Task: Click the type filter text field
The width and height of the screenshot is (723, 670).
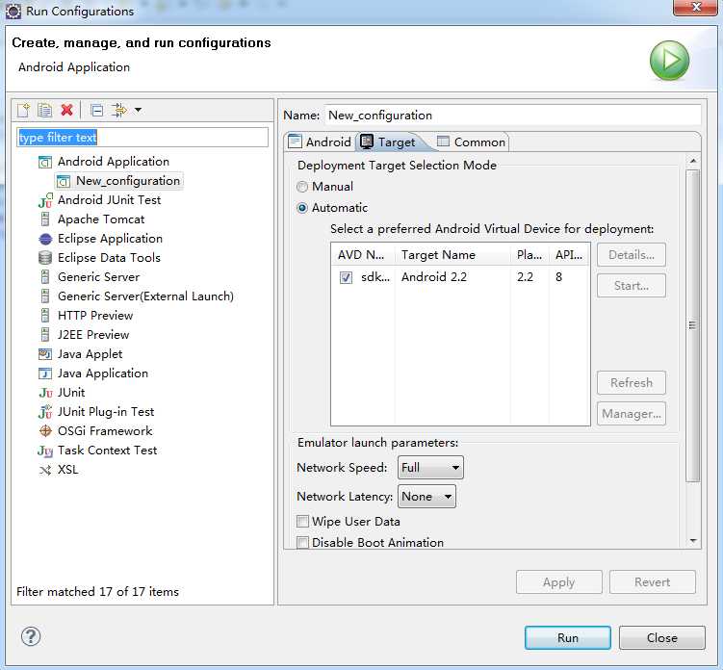Action: pos(142,138)
